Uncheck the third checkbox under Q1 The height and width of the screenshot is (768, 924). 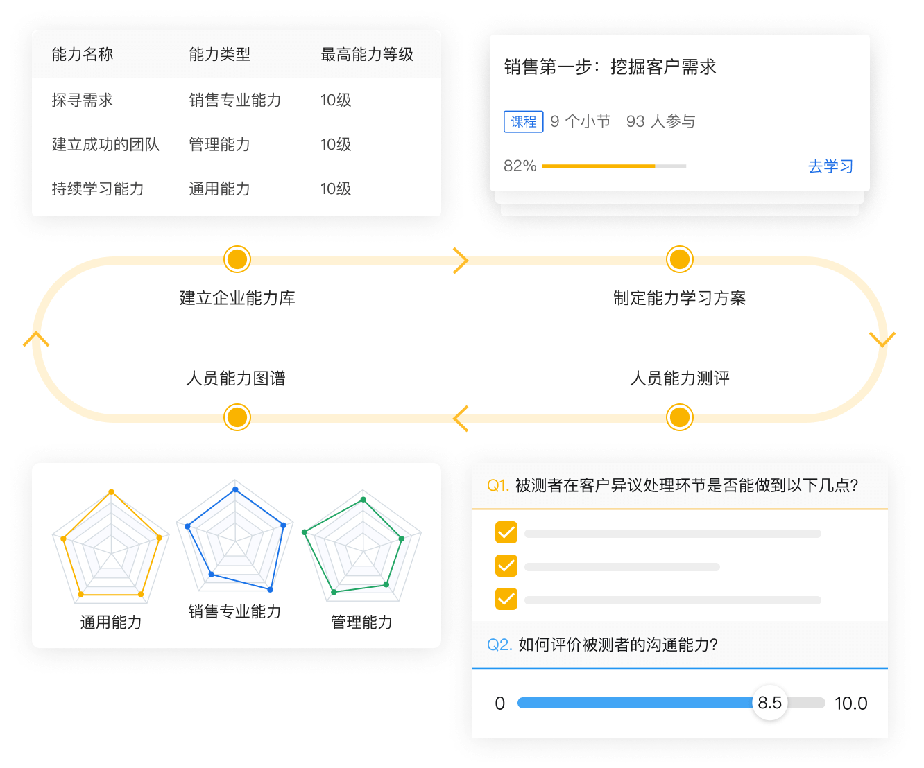click(x=506, y=598)
